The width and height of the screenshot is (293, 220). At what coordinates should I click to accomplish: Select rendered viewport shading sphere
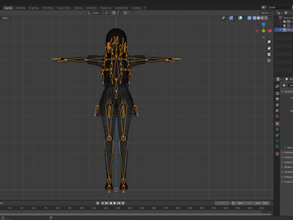point(266,18)
